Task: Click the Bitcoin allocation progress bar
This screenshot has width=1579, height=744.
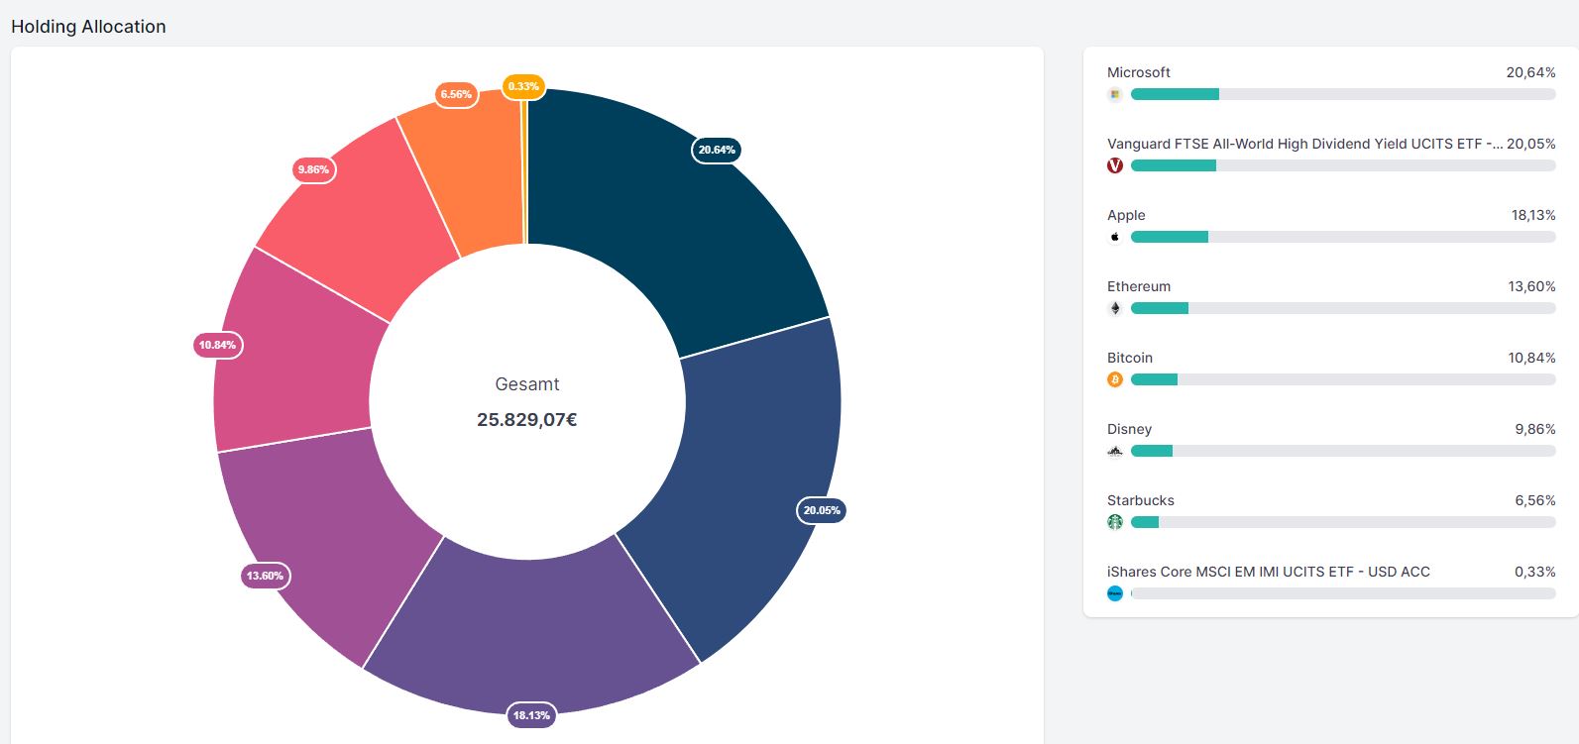Action: (1343, 379)
